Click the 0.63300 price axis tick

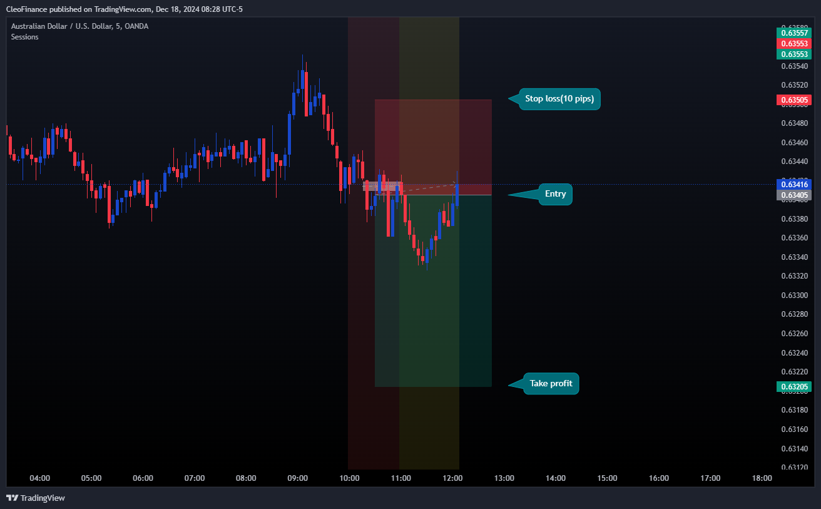tap(794, 296)
